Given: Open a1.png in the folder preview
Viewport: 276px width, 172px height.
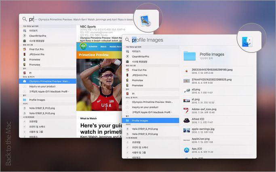Looking at the screenshot, I should pos(218,101).
